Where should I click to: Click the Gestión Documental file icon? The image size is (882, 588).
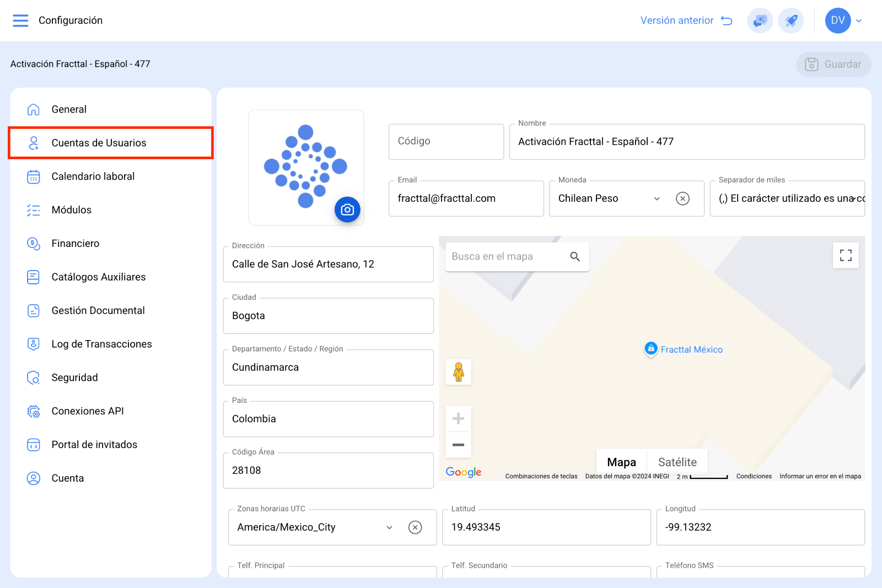34,311
